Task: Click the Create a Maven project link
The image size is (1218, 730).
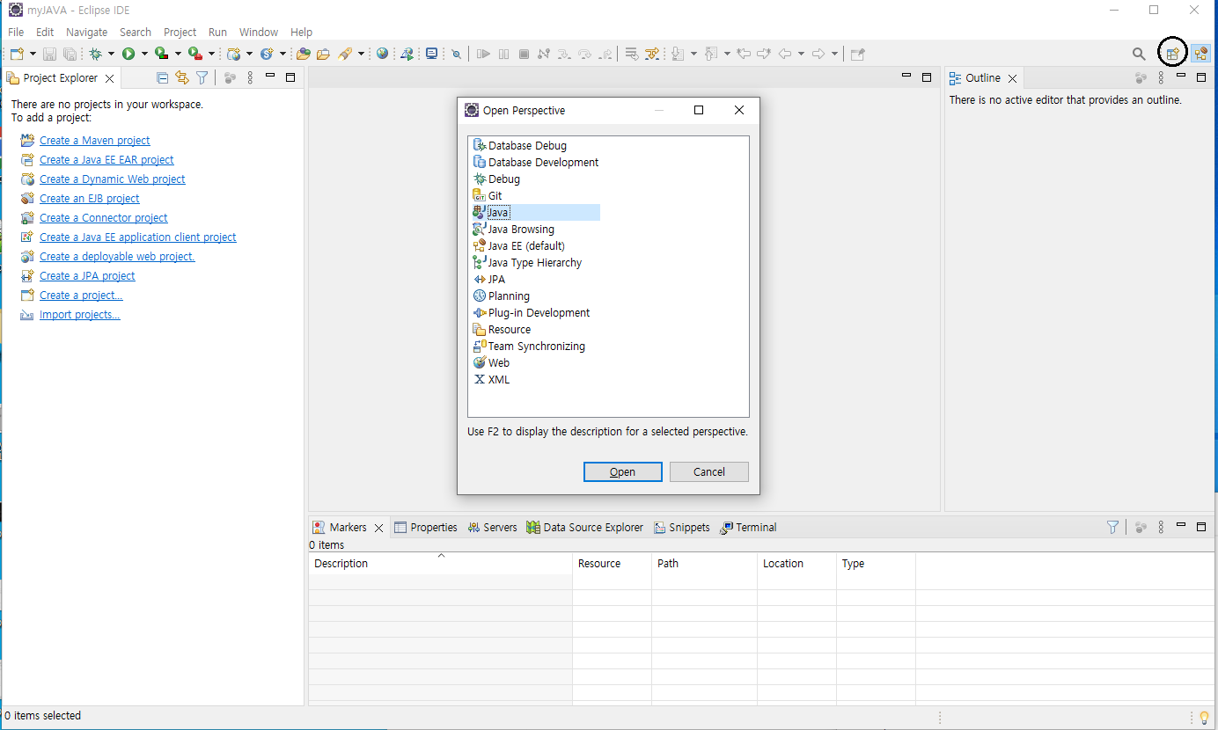Action: 95,140
